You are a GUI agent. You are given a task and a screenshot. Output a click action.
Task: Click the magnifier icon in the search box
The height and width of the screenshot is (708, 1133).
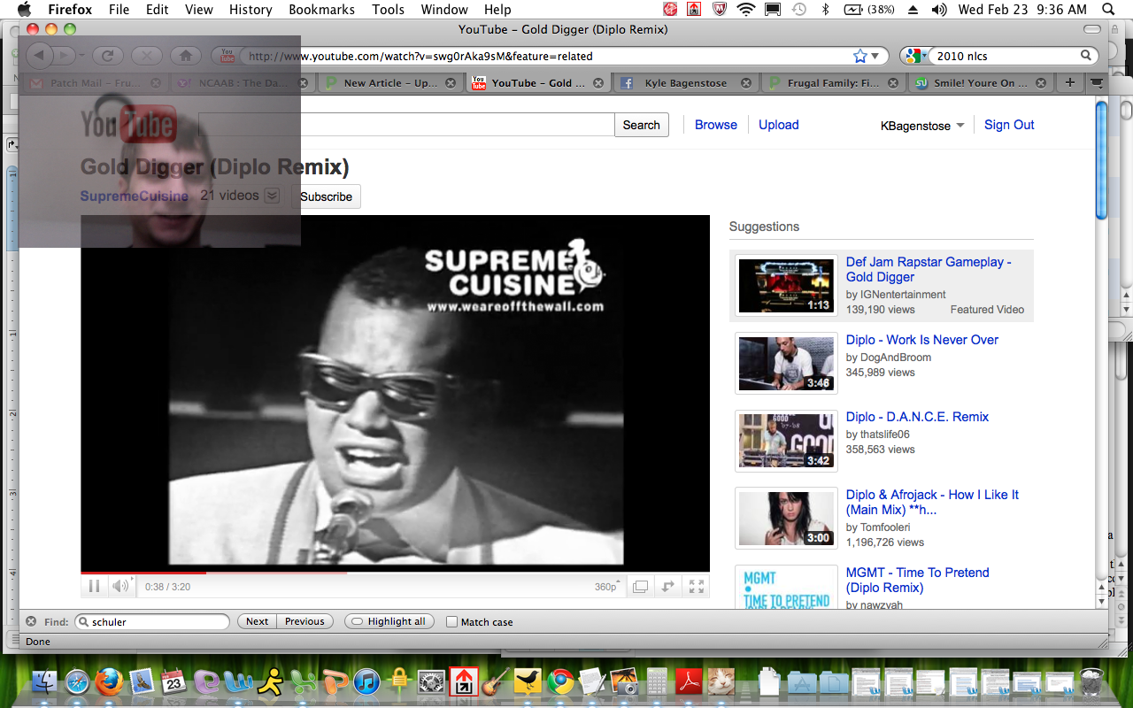pos(1086,56)
